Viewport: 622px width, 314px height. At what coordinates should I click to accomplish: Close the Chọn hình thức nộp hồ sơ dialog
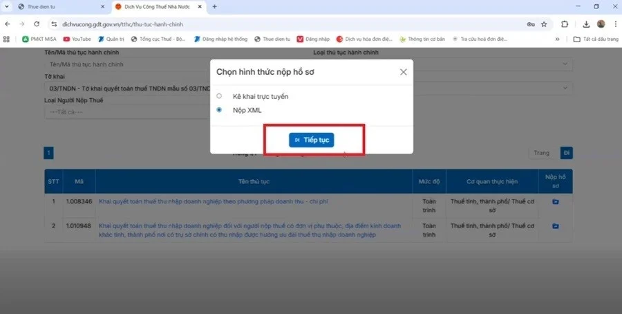pos(403,72)
